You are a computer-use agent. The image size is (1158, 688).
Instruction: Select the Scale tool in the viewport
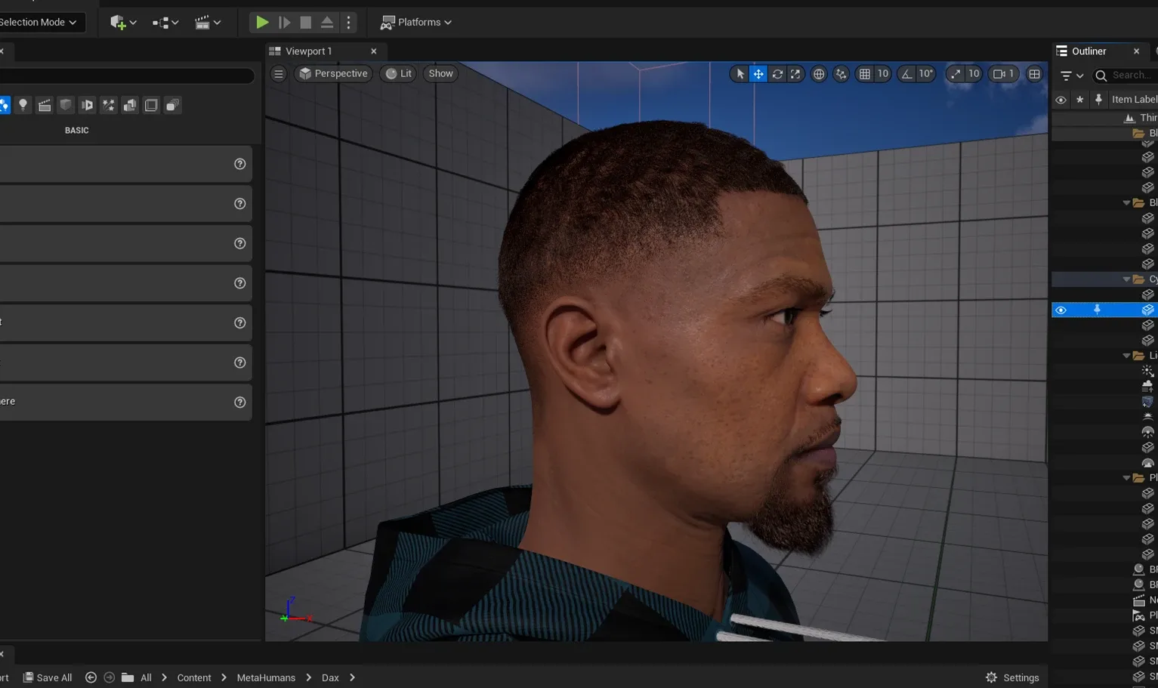click(x=795, y=73)
